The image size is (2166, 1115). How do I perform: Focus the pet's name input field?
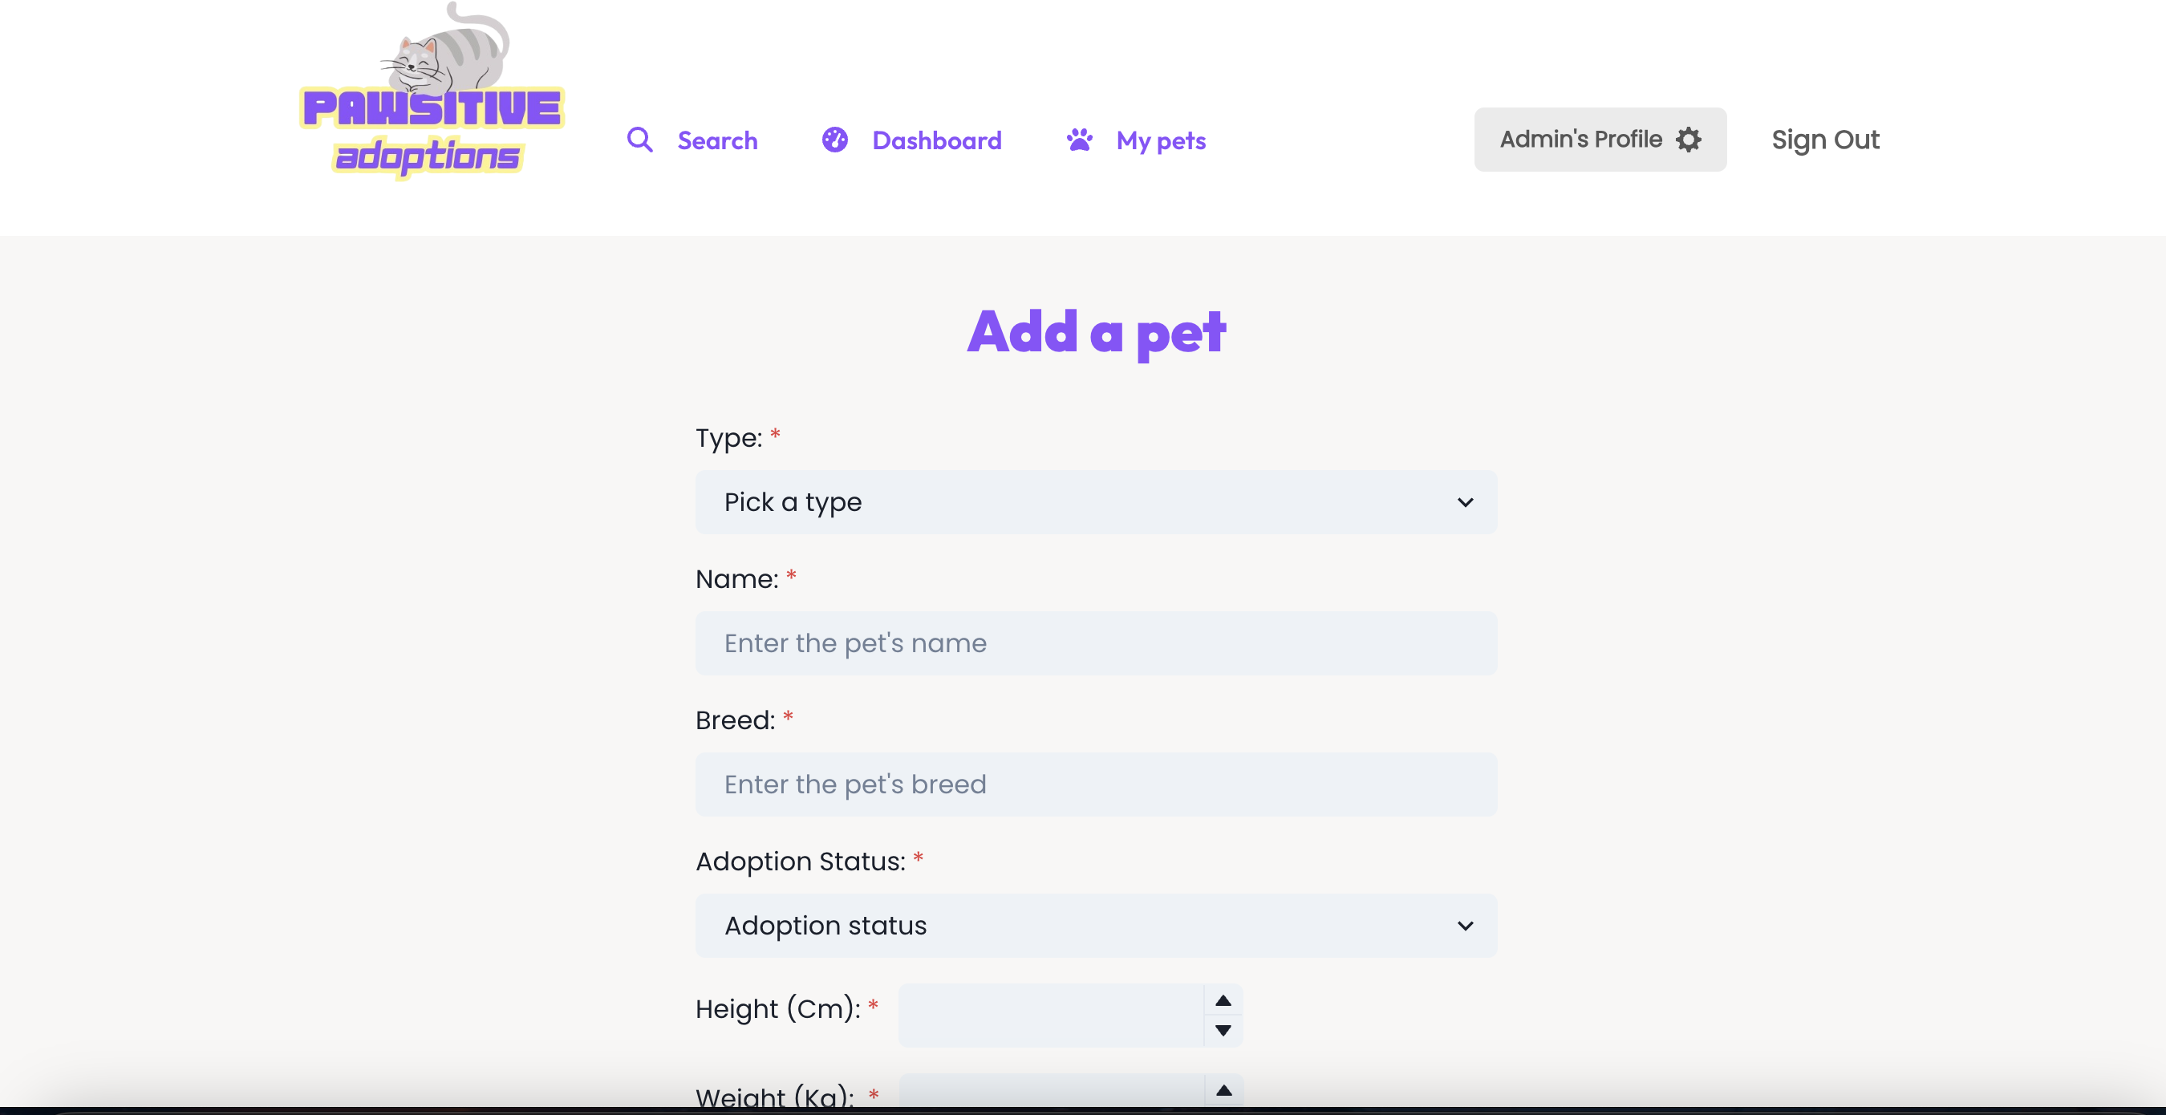(x=1096, y=643)
